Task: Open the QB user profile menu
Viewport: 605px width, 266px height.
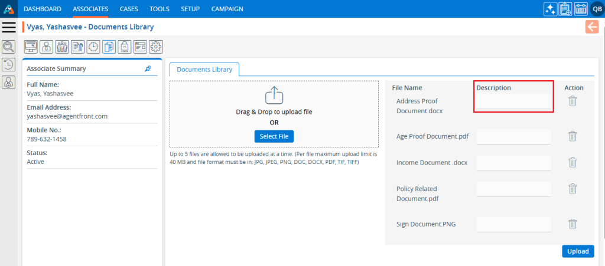Action: coord(596,9)
